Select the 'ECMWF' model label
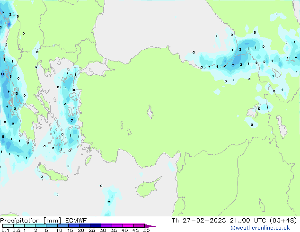Image resolution: width=300 pixels, height=232 pixels. (76, 221)
